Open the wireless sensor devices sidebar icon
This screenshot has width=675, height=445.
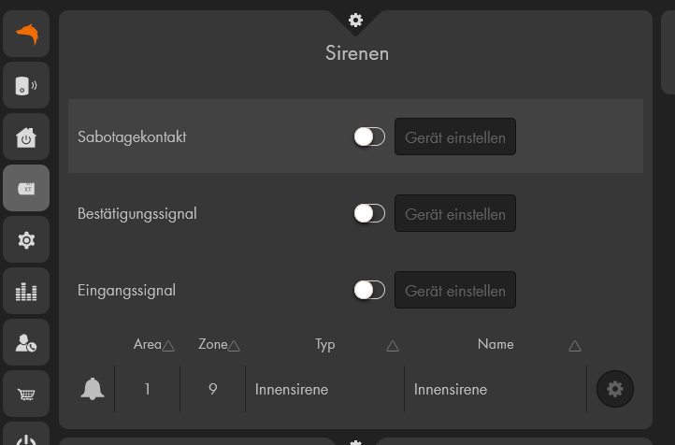(26, 86)
